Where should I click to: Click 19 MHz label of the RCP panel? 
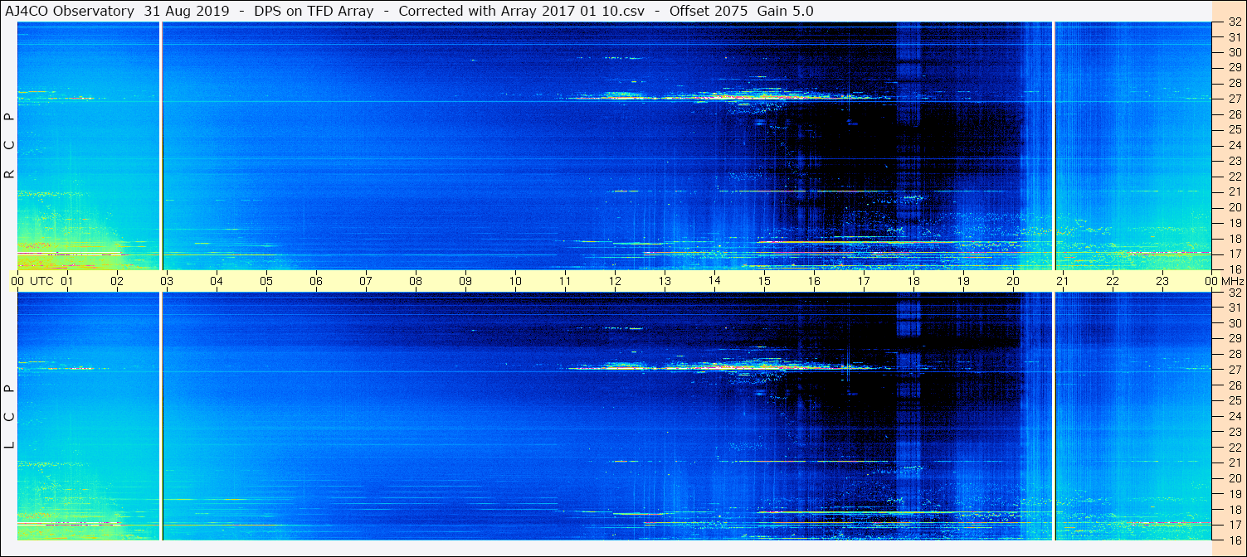coord(1235,223)
